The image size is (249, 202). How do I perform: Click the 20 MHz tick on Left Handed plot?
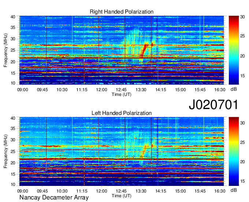pos(13,163)
